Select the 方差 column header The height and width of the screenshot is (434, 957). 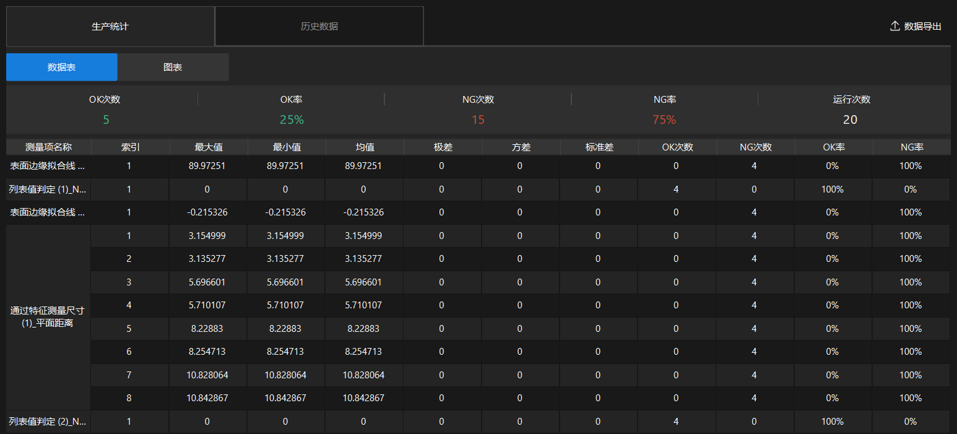tap(520, 147)
